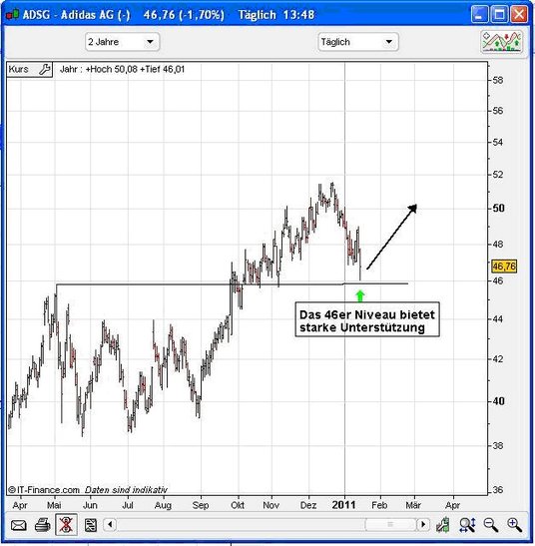
Task: Open Kurs wrench settings icon
Action: (44, 69)
